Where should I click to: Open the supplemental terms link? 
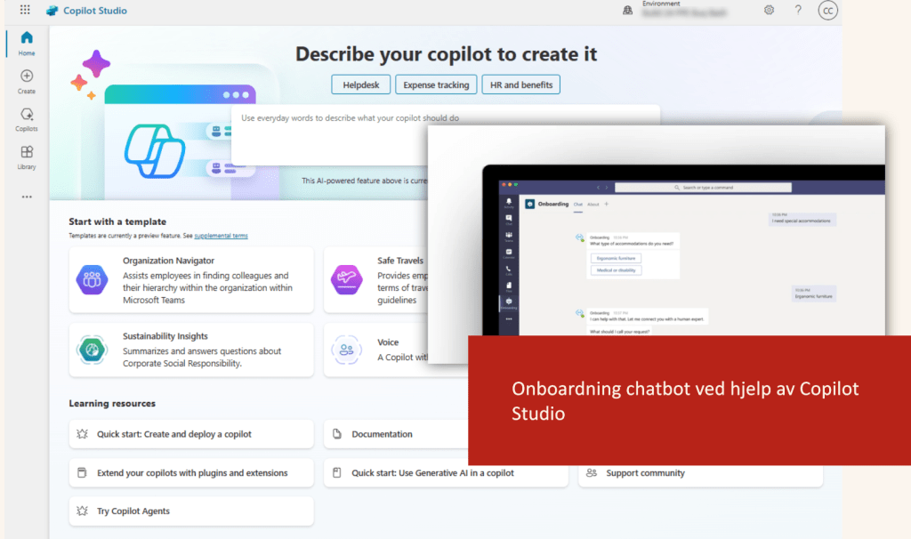(221, 236)
